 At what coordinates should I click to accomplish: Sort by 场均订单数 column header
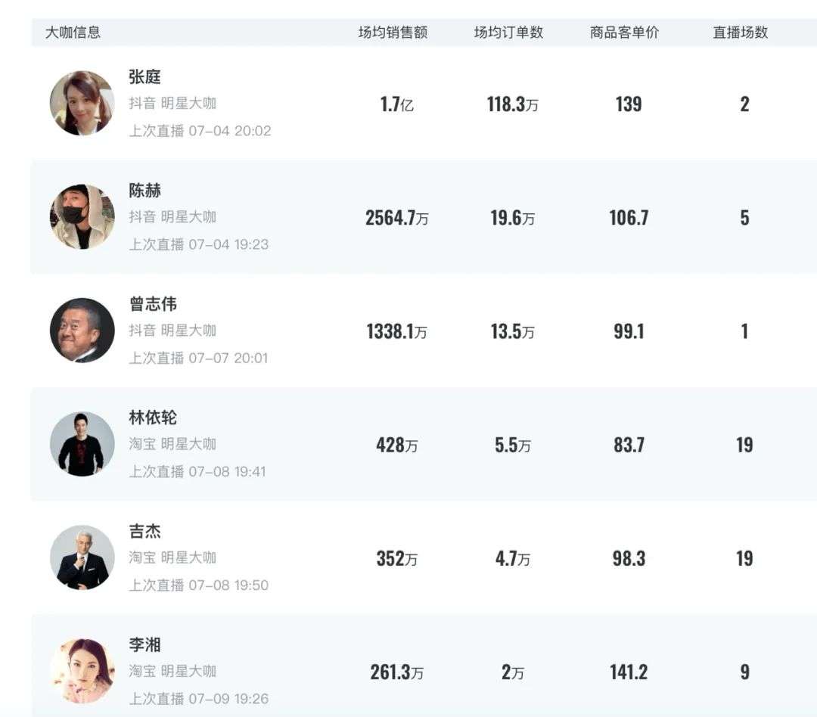click(x=508, y=33)
